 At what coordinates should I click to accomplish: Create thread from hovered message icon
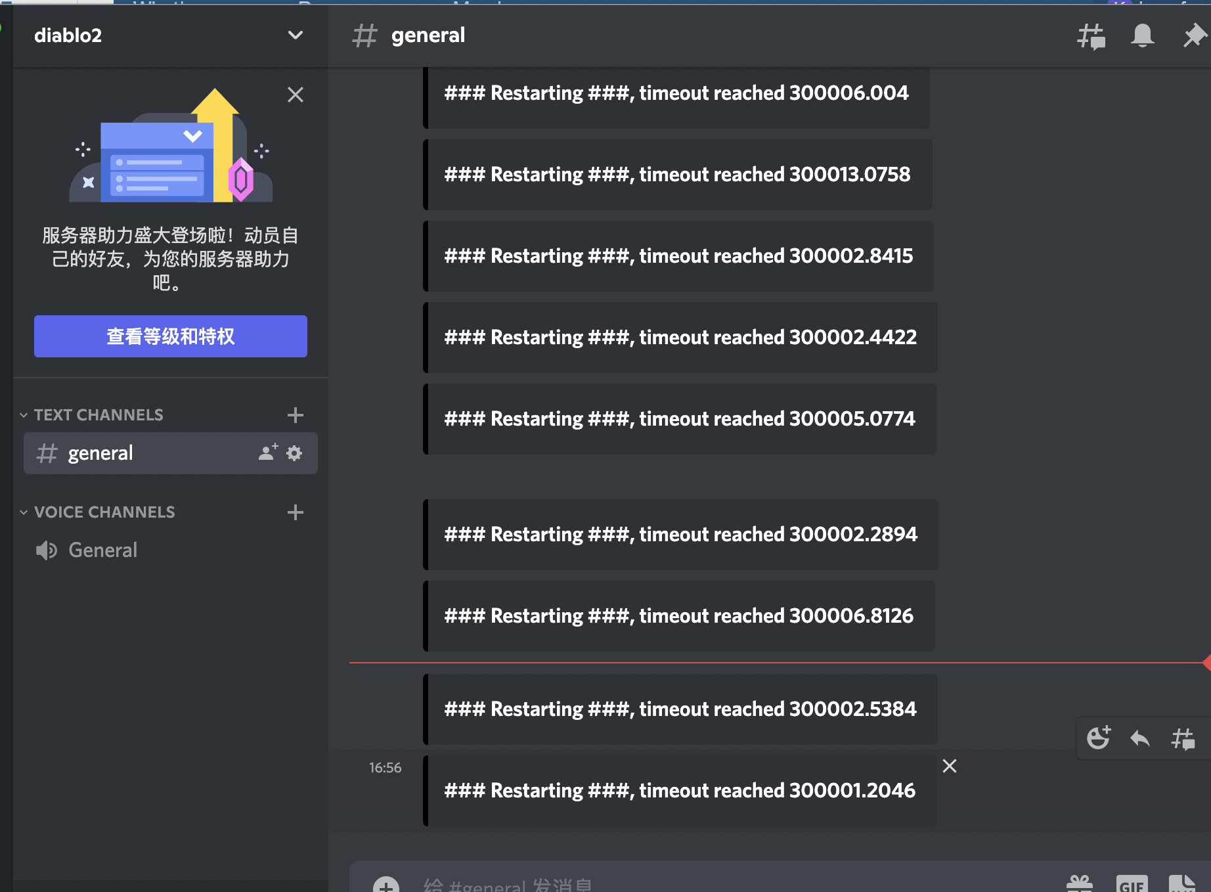tap(1183, 738)
